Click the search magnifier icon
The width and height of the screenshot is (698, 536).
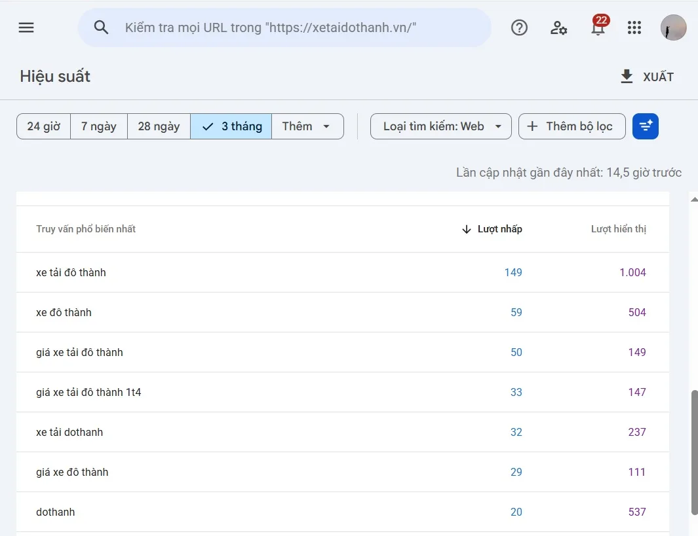click(101, 27)
